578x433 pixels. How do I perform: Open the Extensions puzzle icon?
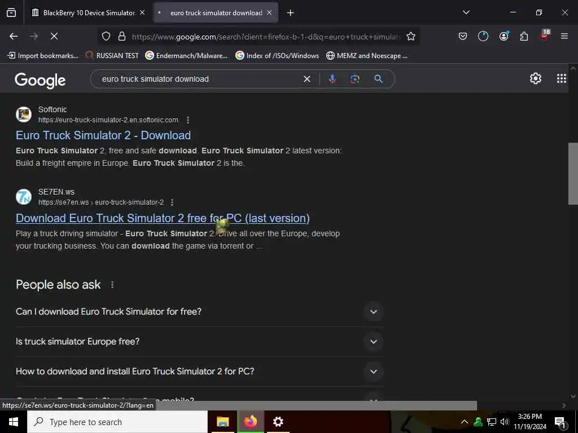pos(524,36)
